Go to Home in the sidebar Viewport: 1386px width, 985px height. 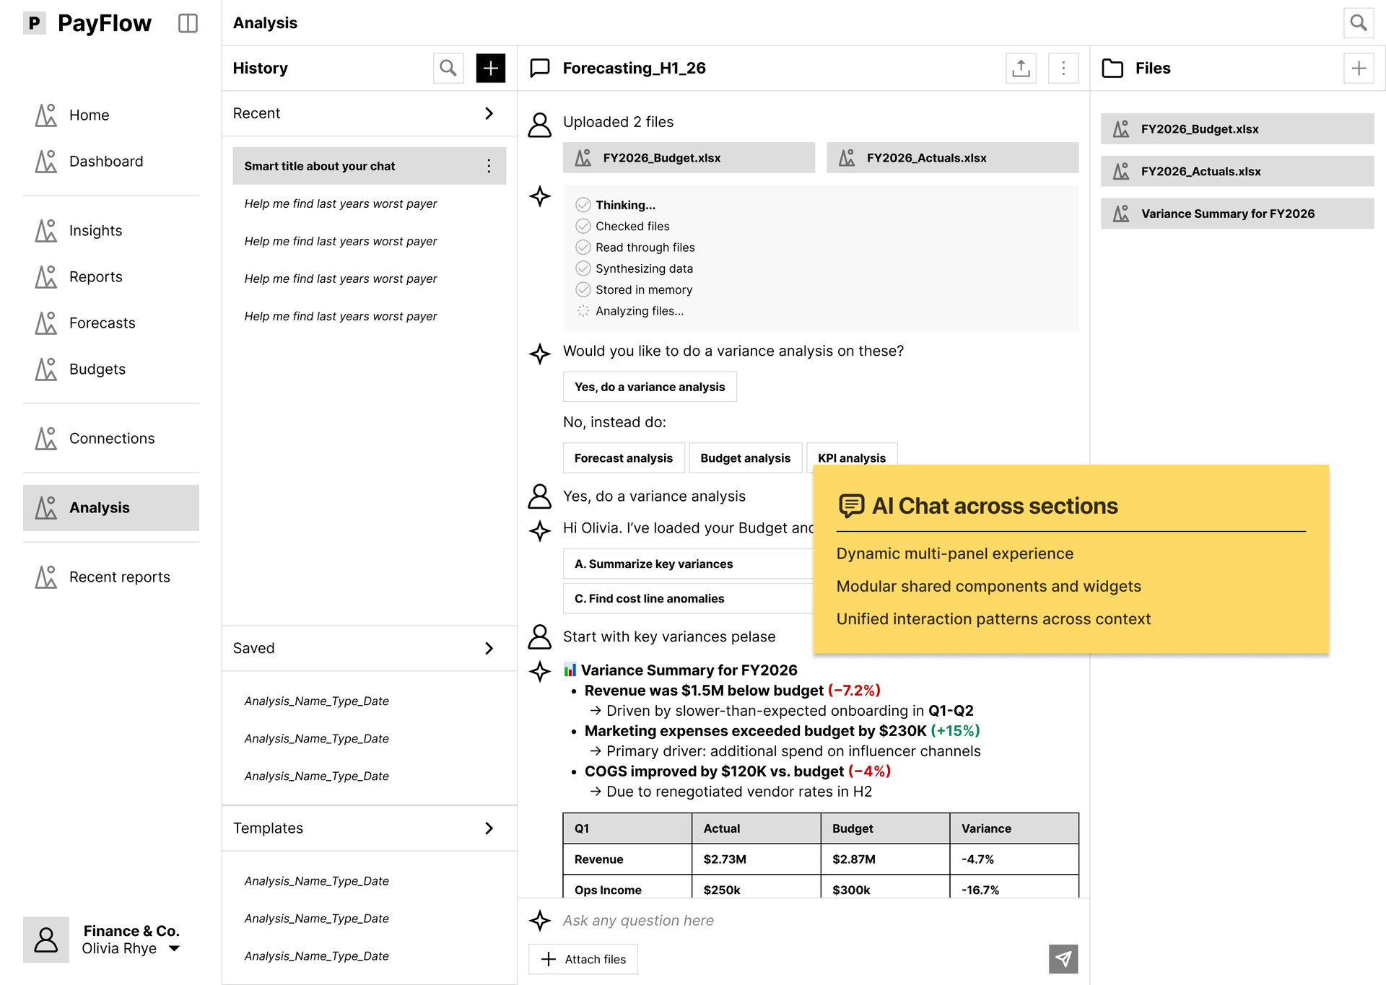[111, 115]
